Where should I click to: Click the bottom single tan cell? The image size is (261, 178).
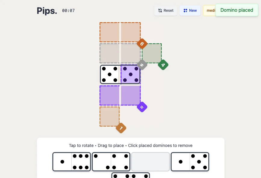[x=110, y=117]
